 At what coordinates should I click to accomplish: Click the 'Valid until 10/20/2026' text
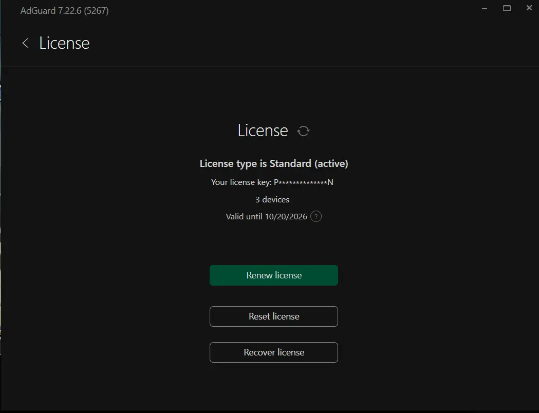266,216
